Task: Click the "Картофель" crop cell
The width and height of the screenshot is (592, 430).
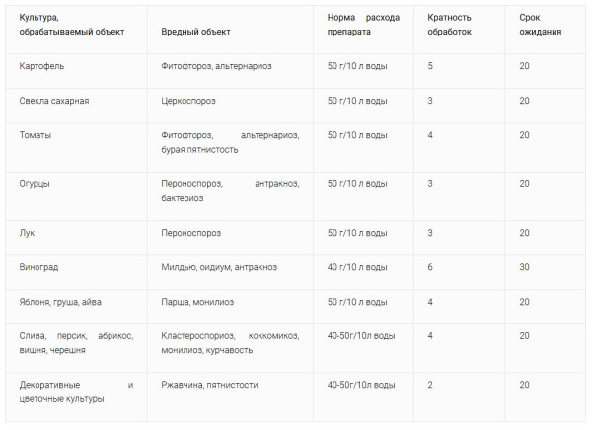Action: click(42, 66)
